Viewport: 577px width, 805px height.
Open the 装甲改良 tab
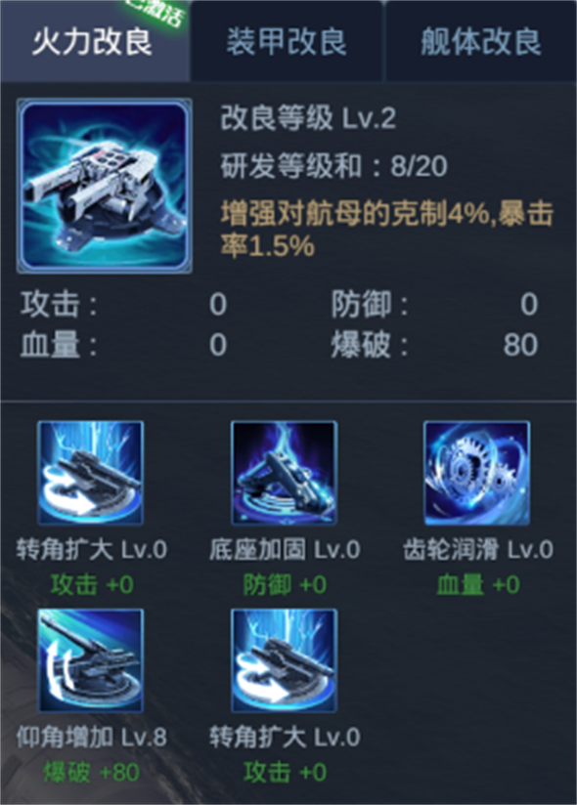(x=287, y=41)
